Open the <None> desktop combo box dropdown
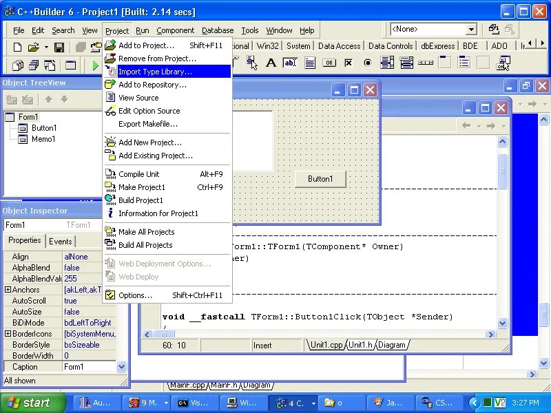Screen dimensions: 551x413 [471, 30]
